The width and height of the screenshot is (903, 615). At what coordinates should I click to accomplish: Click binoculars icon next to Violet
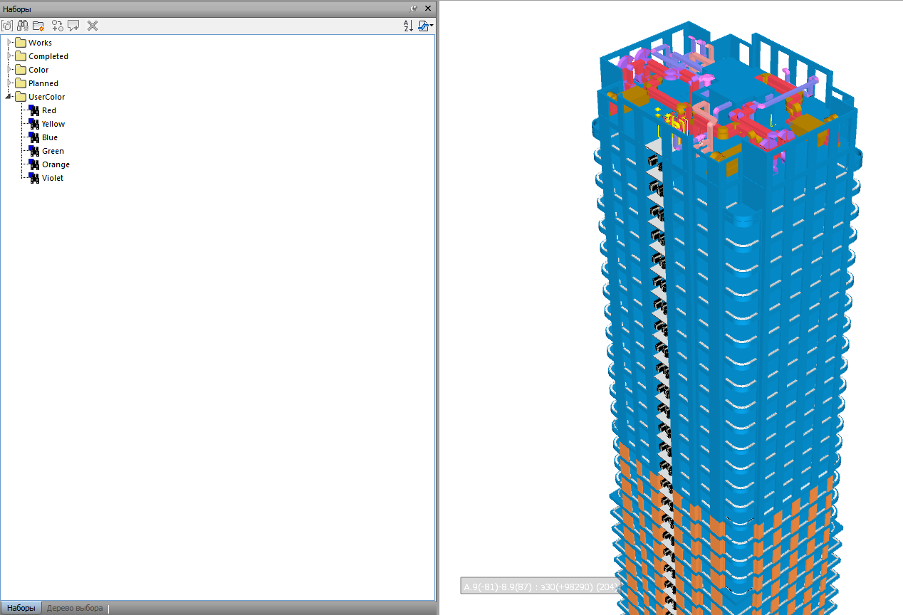coord(34,178)
